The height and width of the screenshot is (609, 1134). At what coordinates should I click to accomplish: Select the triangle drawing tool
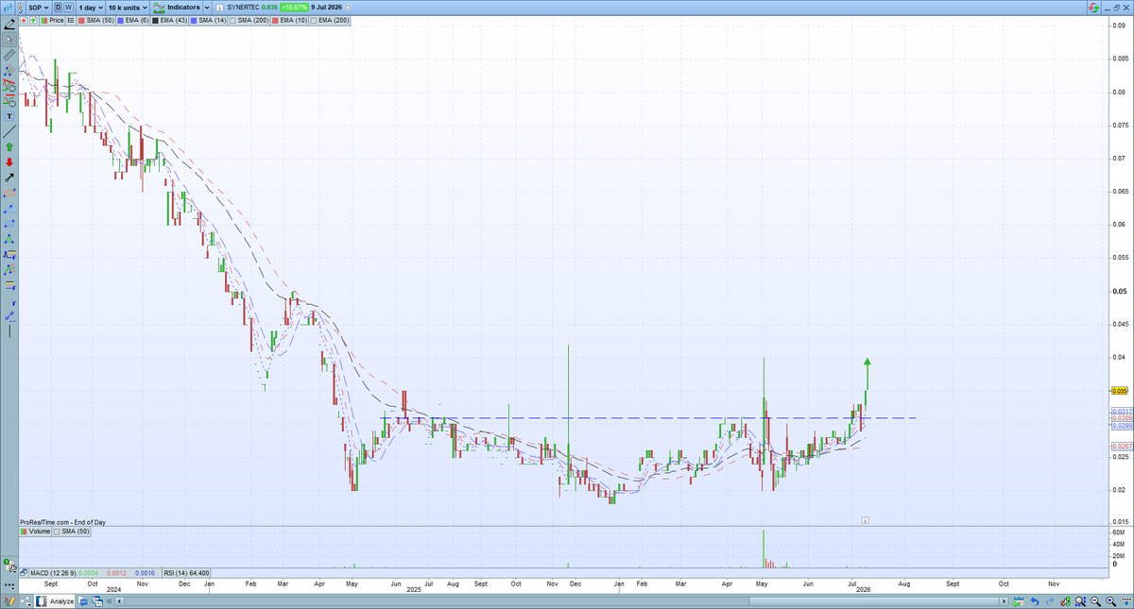click(9, 239)
